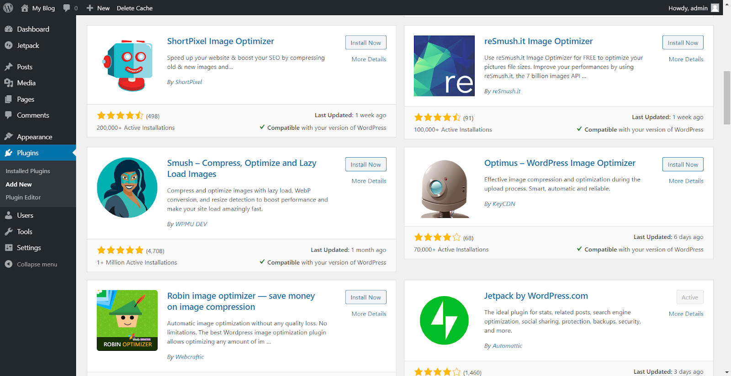Image resolution: width=731 pixels, height=376 pixels.
Task: Install reSmush.it Image Optimizer now
Action: click(683, 42)
